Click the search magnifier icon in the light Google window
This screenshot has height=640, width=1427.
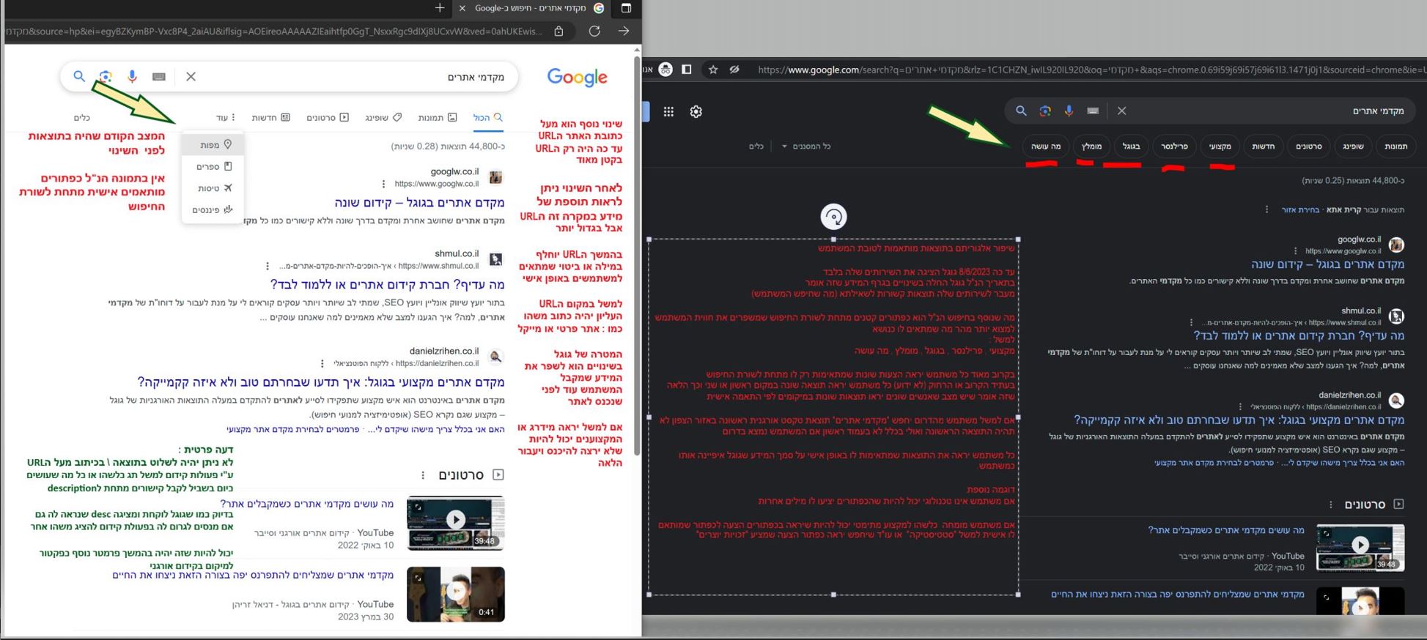pos(79,75)
